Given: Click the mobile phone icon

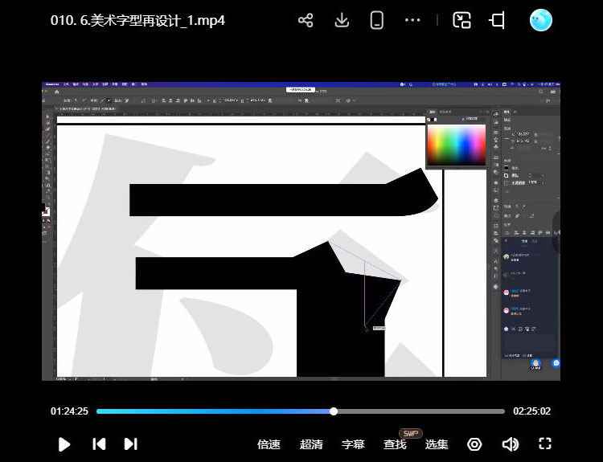Looking at the screenshot, I should coord(376,21).
